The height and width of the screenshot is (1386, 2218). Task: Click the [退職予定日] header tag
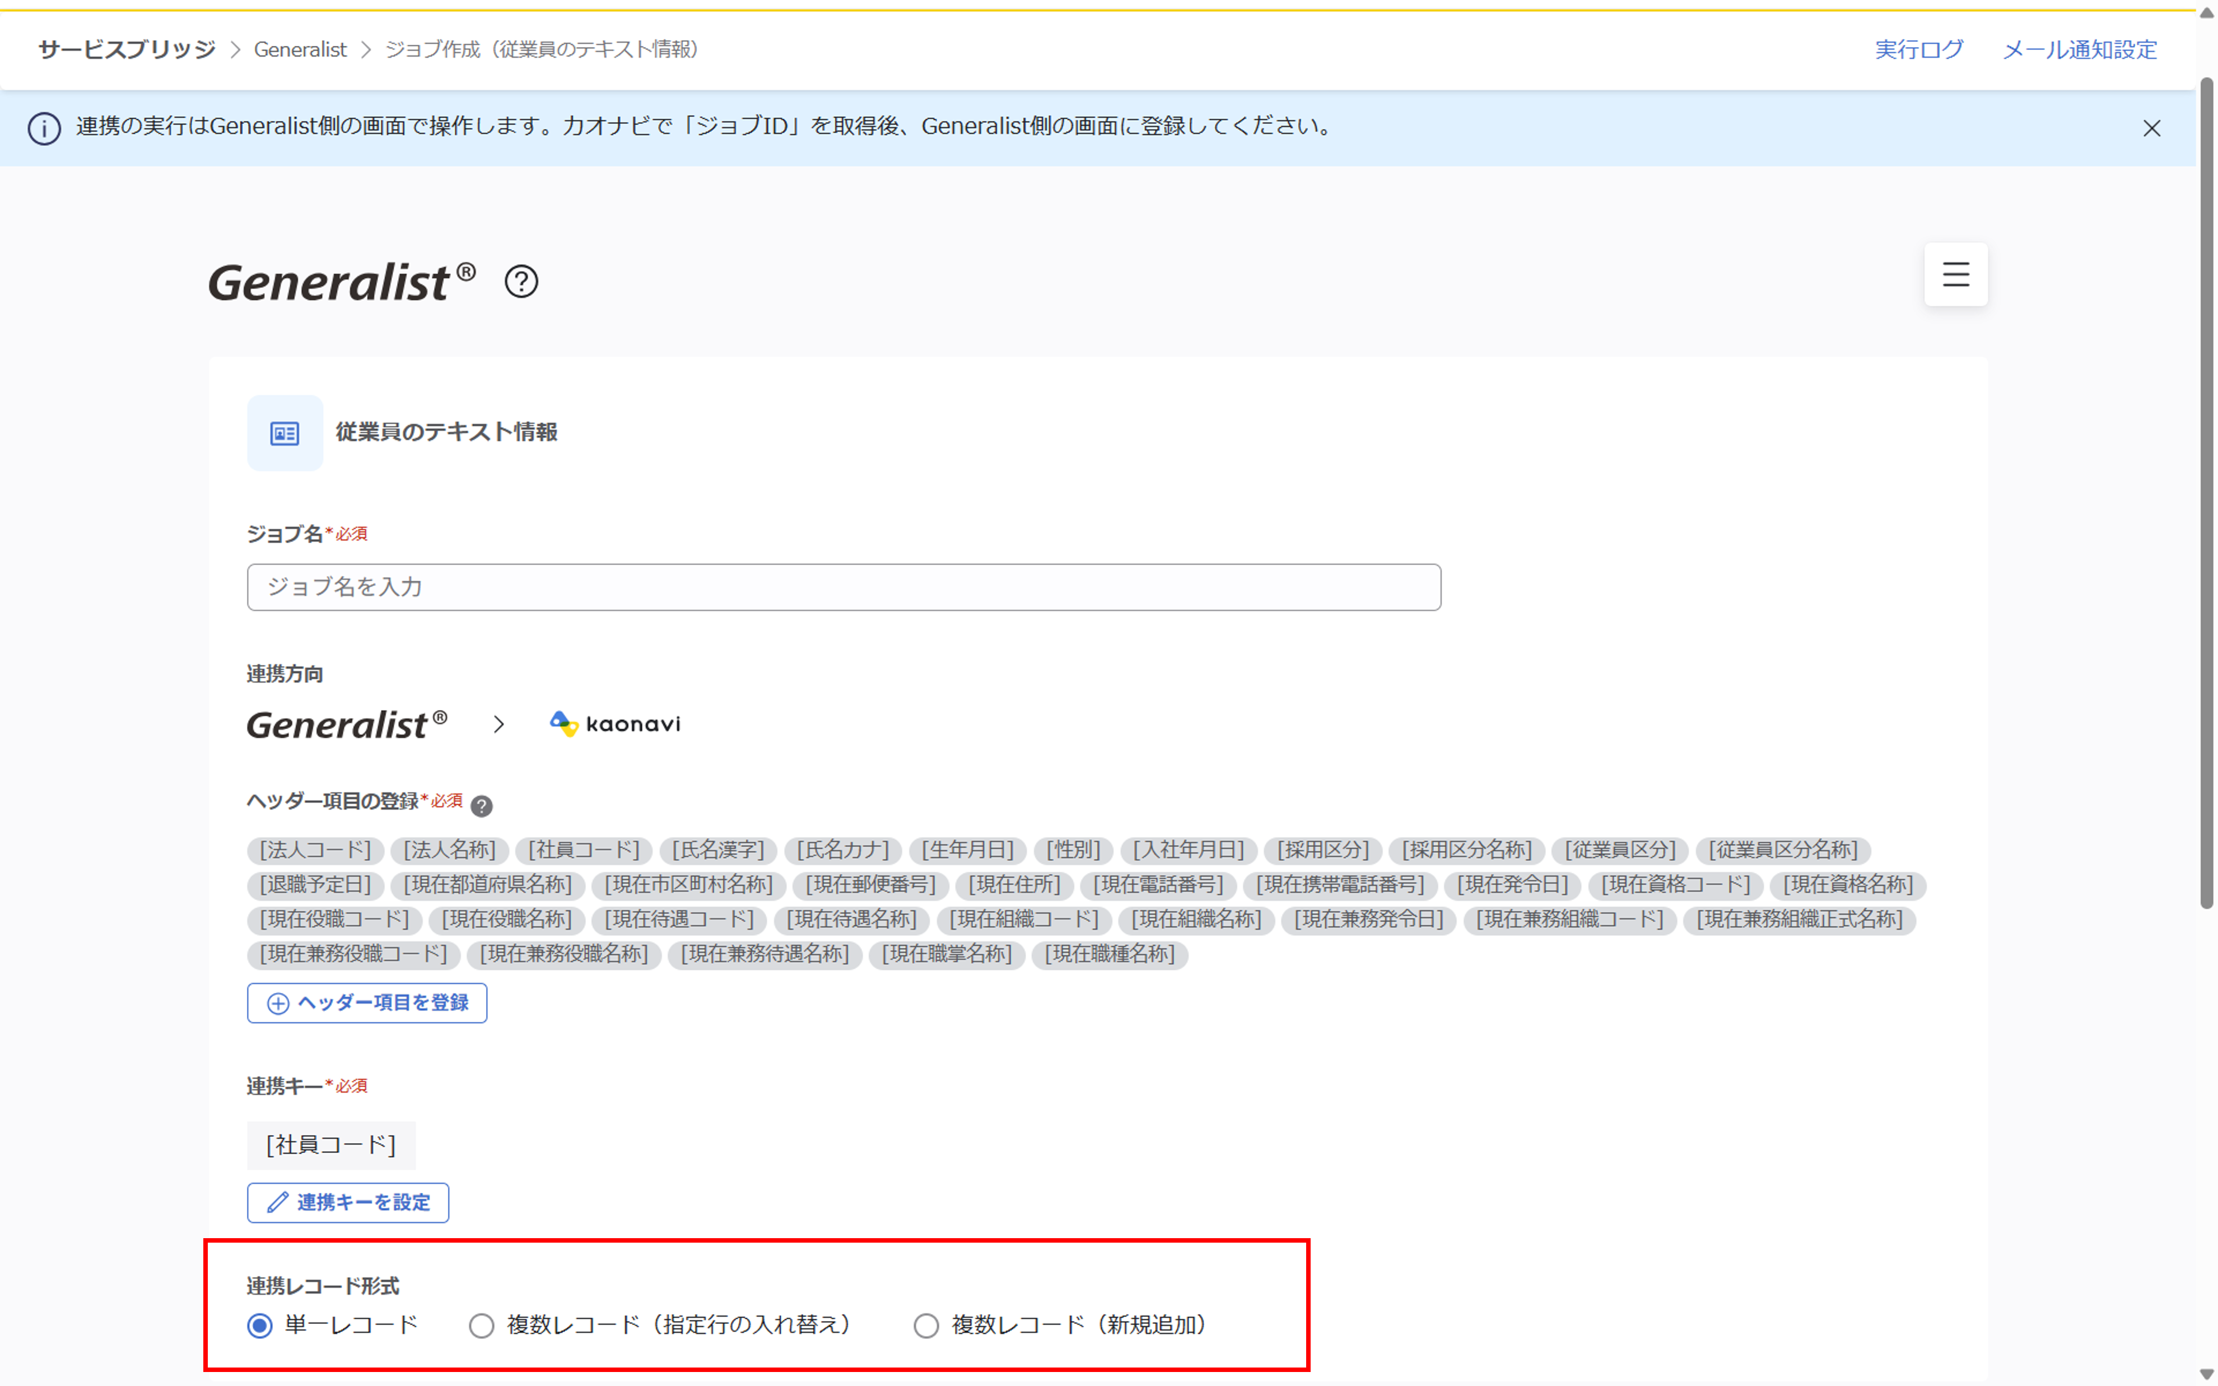point(315,885)
